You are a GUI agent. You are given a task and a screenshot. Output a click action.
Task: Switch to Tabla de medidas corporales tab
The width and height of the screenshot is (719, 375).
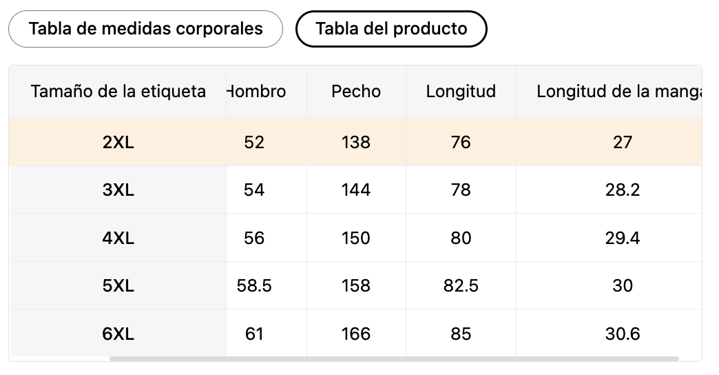pyautogui.click(x=145, y=29)
